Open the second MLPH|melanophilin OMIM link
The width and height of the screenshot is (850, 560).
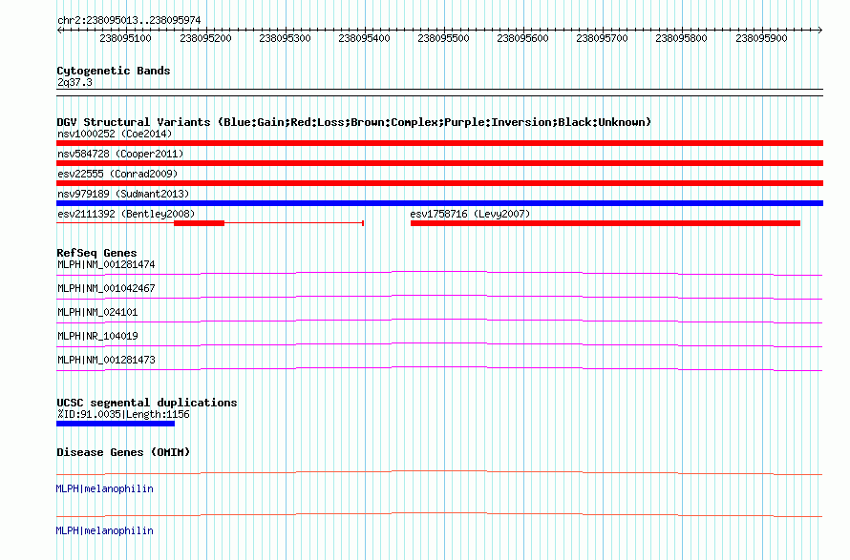[x=105, y=530]
